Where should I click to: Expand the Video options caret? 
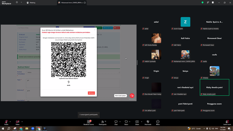click(x=22, y=122)
